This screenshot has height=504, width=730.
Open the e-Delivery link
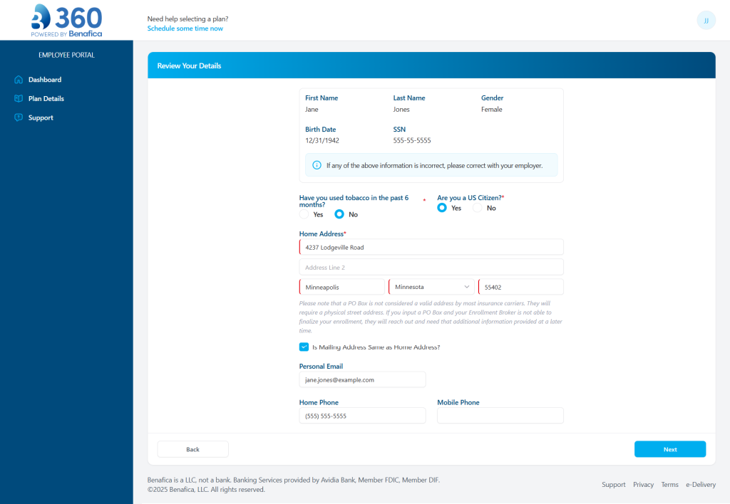click(700, 484)
